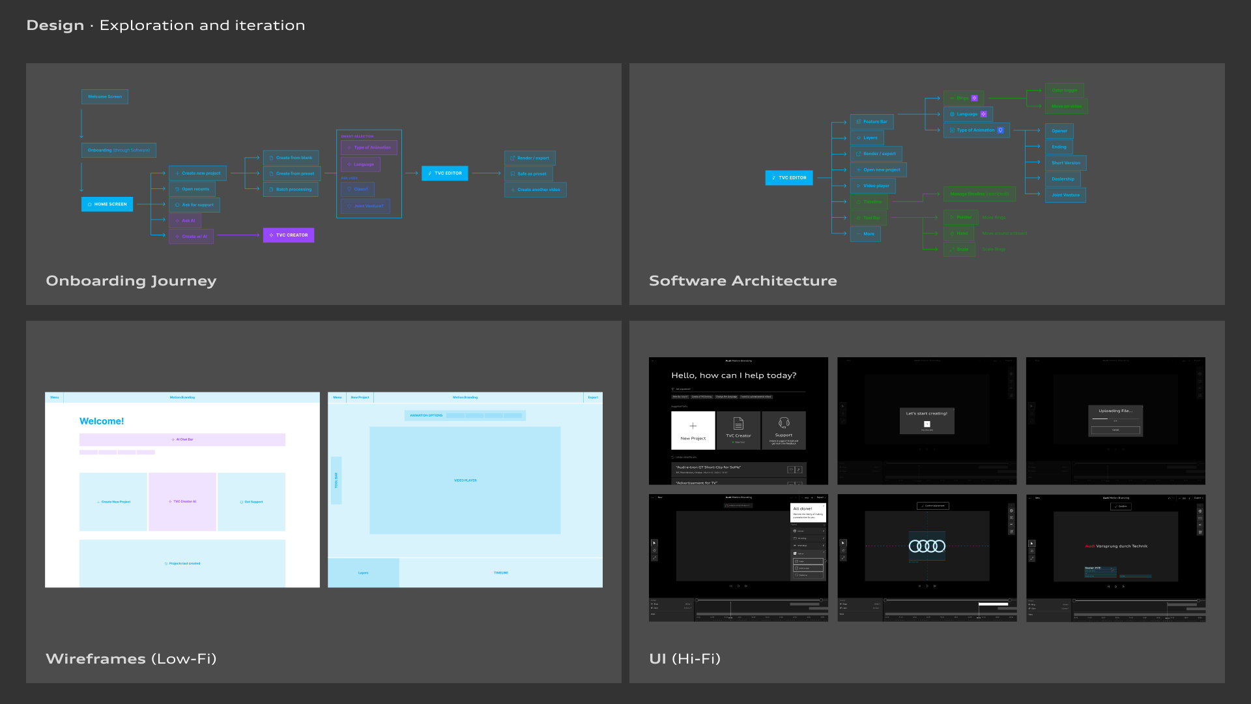Click the blue badge on Type of Animation

pyautogui.click(x=1001, y=130)
